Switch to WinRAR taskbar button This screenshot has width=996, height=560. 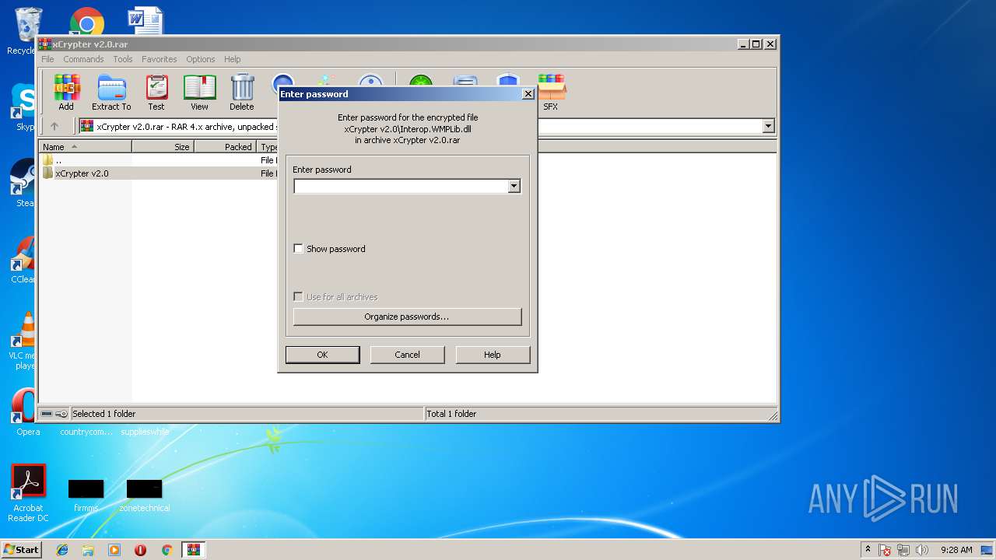coord(193,550)
